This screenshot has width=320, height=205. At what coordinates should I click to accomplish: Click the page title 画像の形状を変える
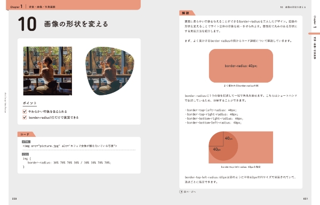[76, 24]
